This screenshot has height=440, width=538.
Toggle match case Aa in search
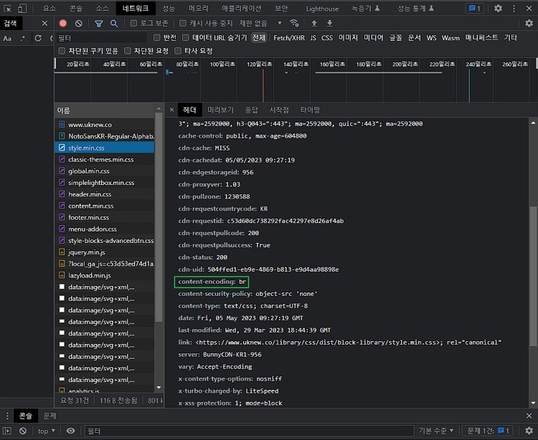pos(7,38)
